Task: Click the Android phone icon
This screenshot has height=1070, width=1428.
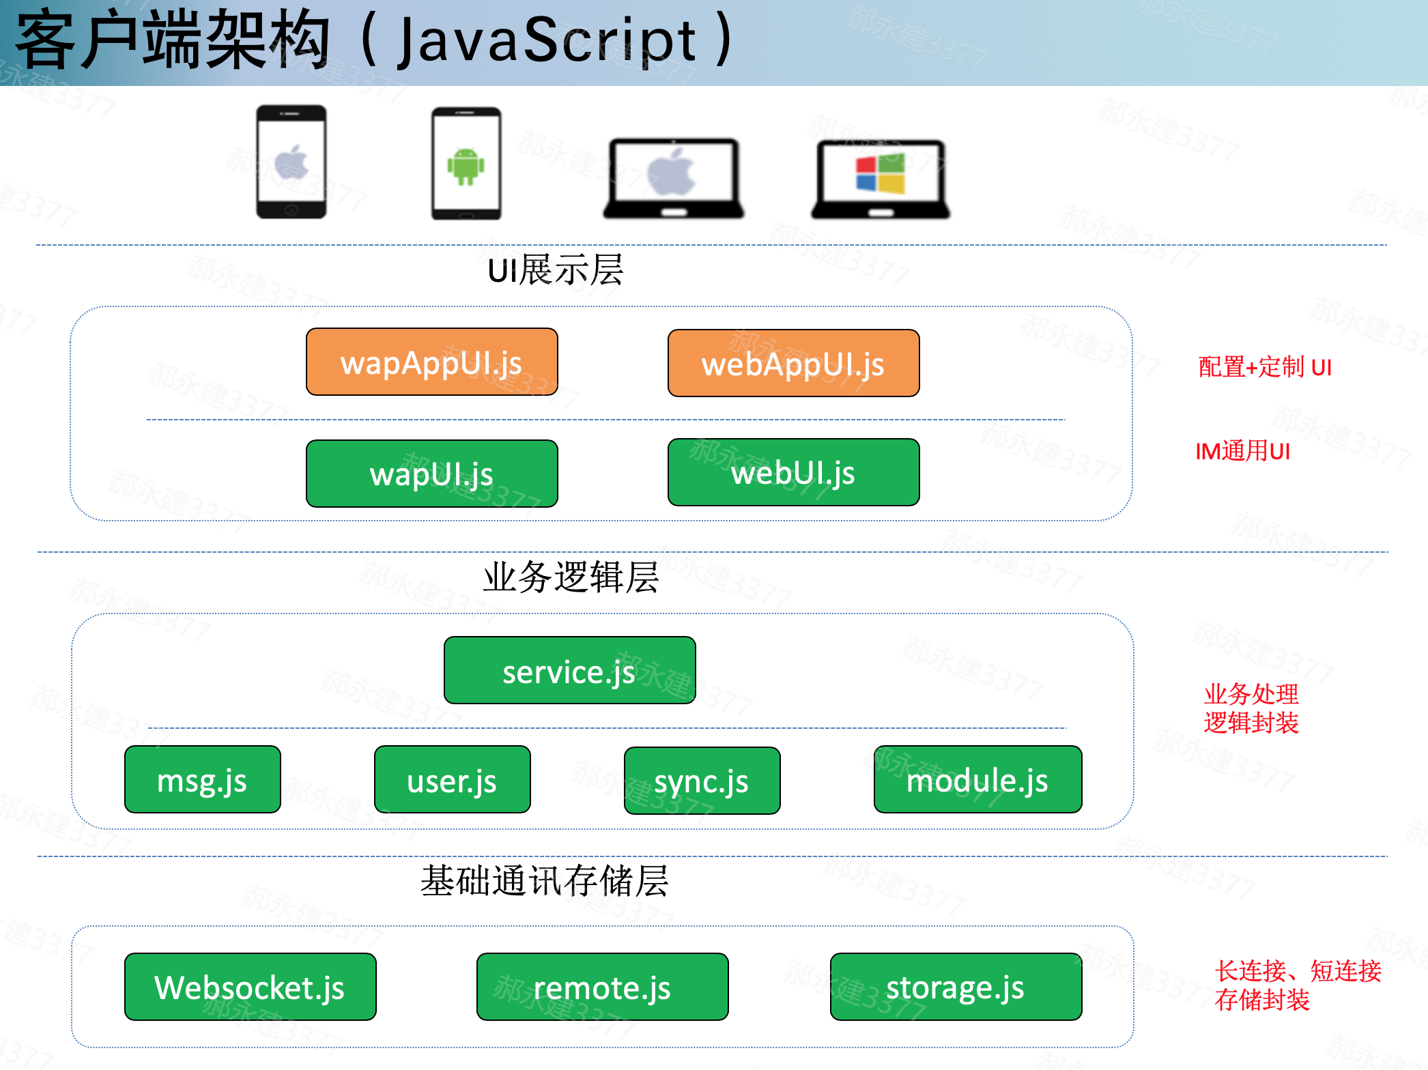Action: click(x=466, y=164)
